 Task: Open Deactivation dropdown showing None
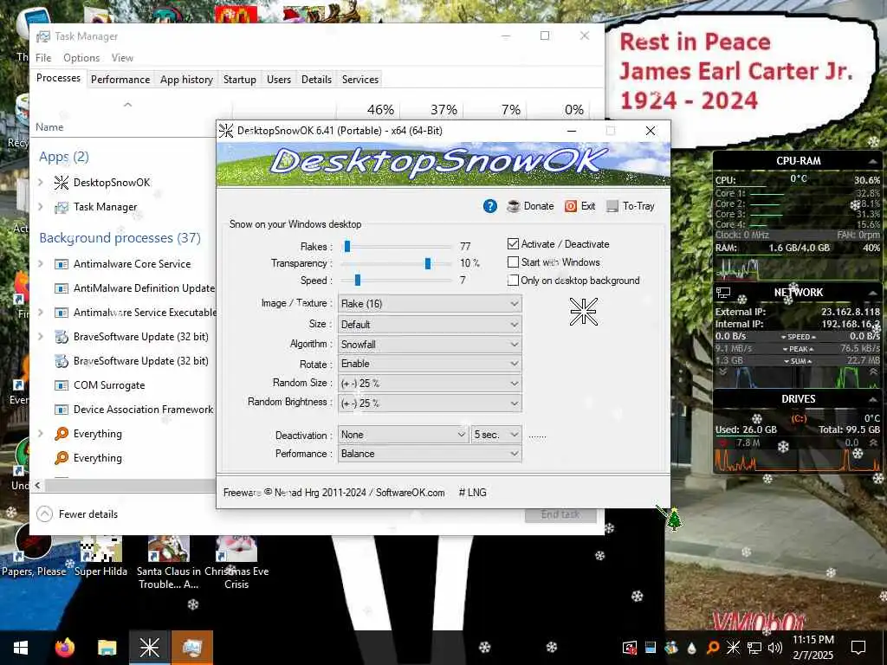pos(403,435)
